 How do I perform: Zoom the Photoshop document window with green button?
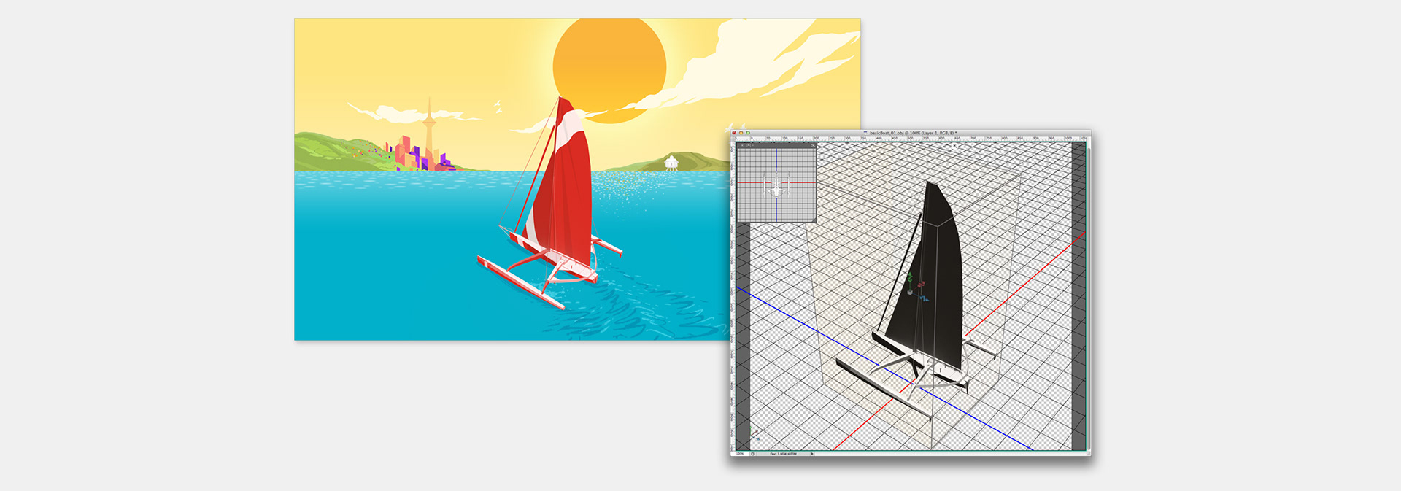click(x=748, y=133)
